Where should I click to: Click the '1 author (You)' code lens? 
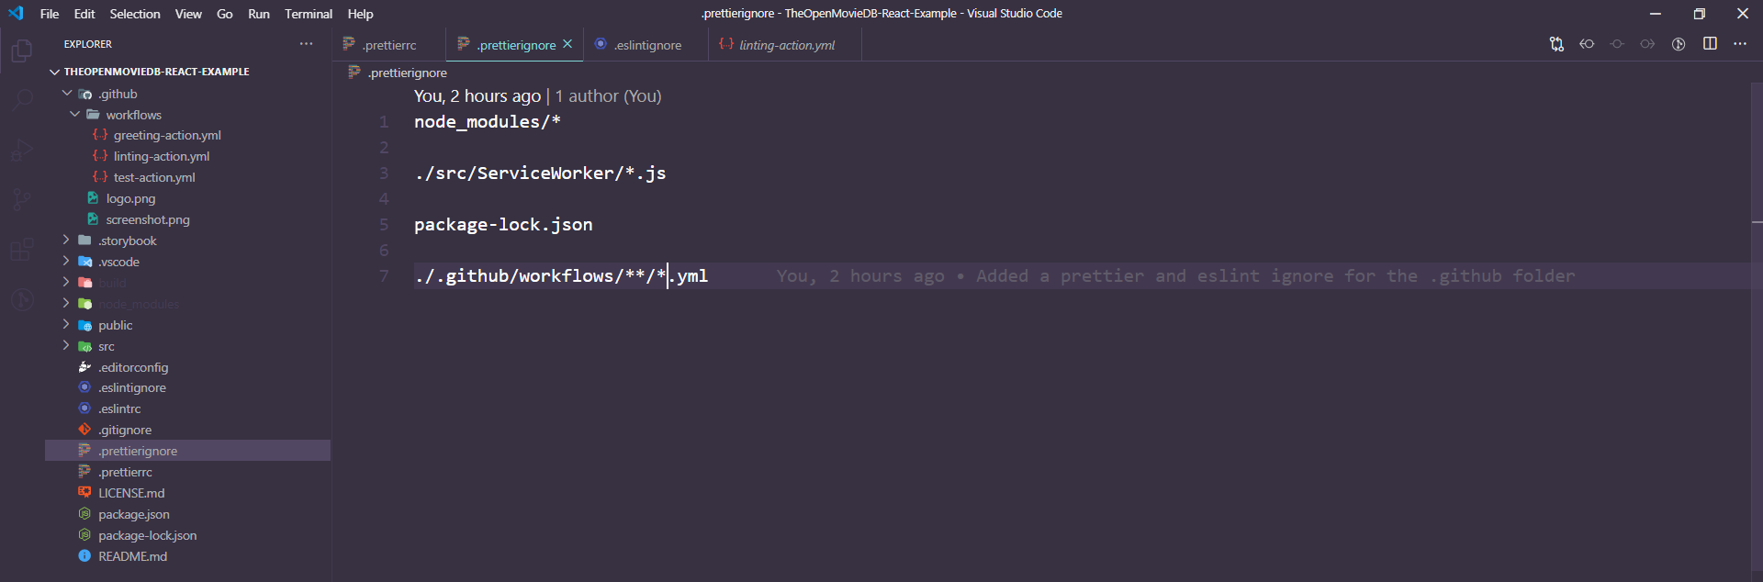pyautogui.click(x=608, y=96)
